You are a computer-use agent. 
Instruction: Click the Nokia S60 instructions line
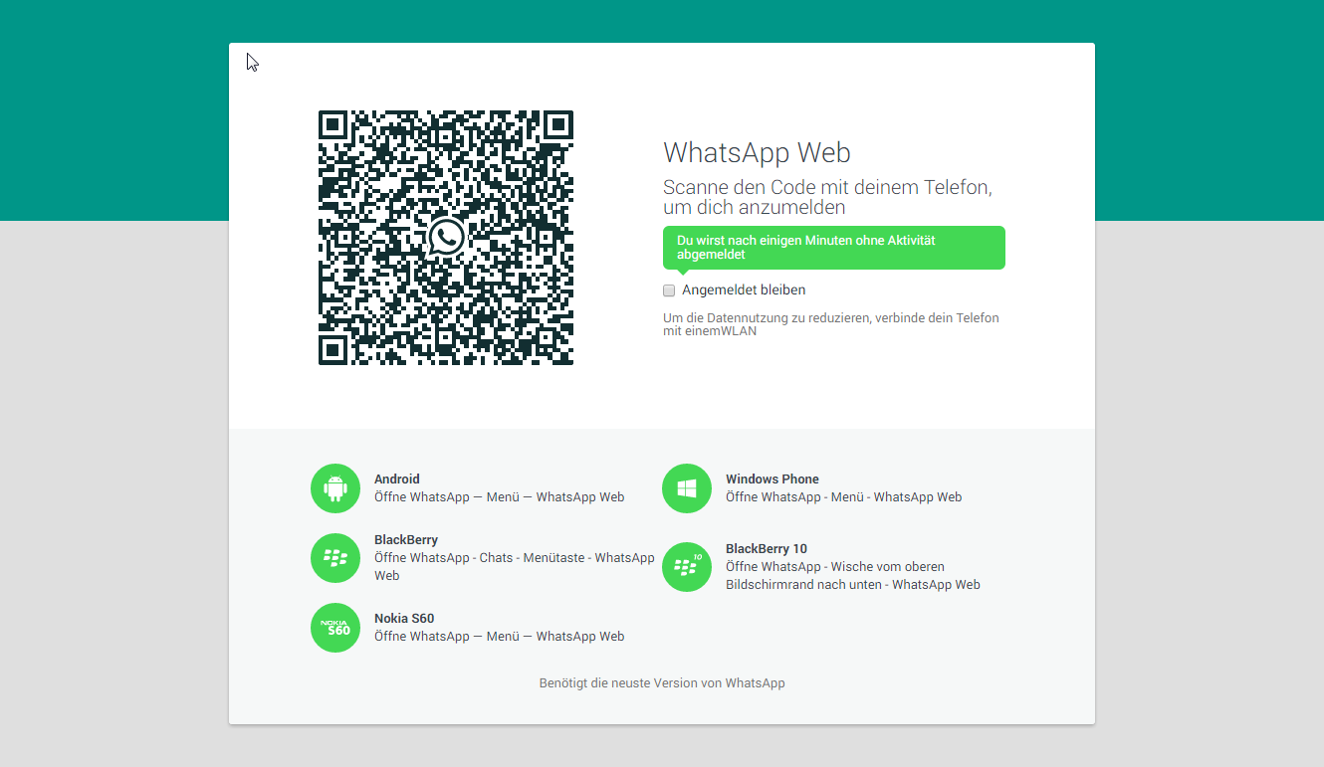pyautogui.click(x=500, y=637)
